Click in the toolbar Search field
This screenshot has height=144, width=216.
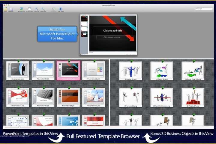pyautogui.click(x=204, y=9)
